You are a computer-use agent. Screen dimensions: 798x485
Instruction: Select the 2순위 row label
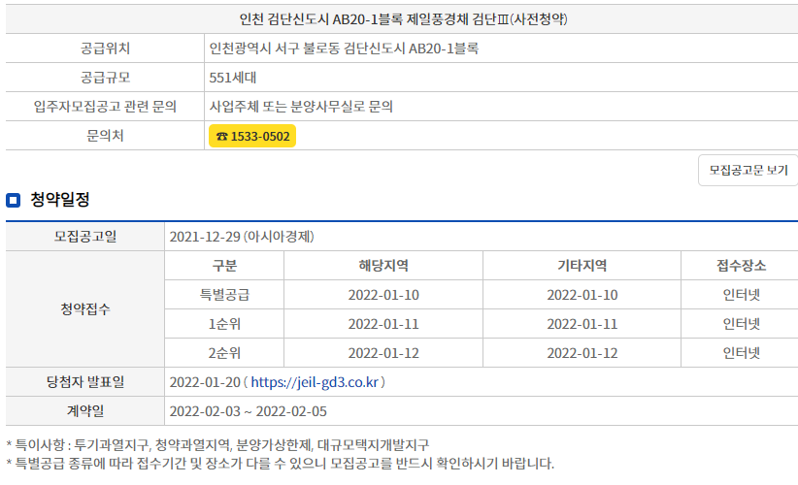224,353
